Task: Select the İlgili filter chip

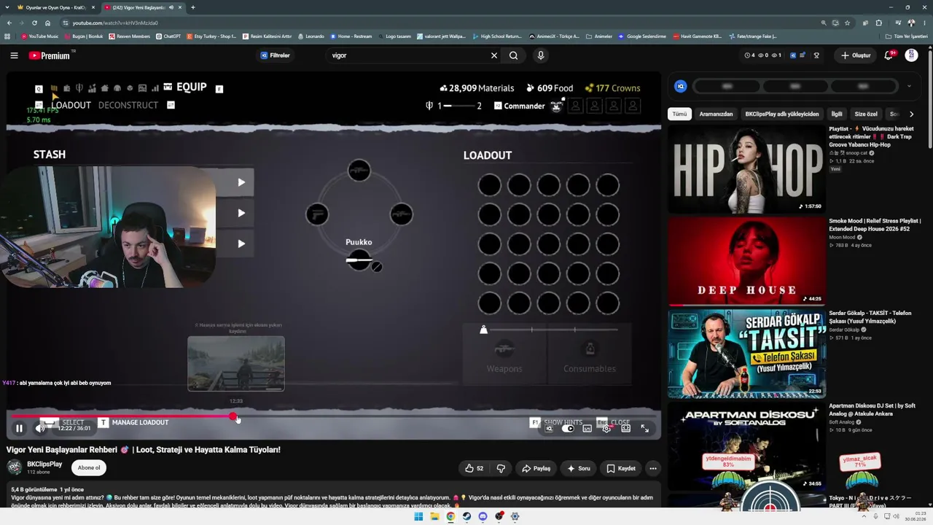Action: coord(837,114)
